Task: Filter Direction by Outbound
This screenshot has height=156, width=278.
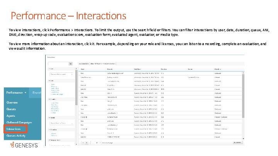Action: pos(54,136)
